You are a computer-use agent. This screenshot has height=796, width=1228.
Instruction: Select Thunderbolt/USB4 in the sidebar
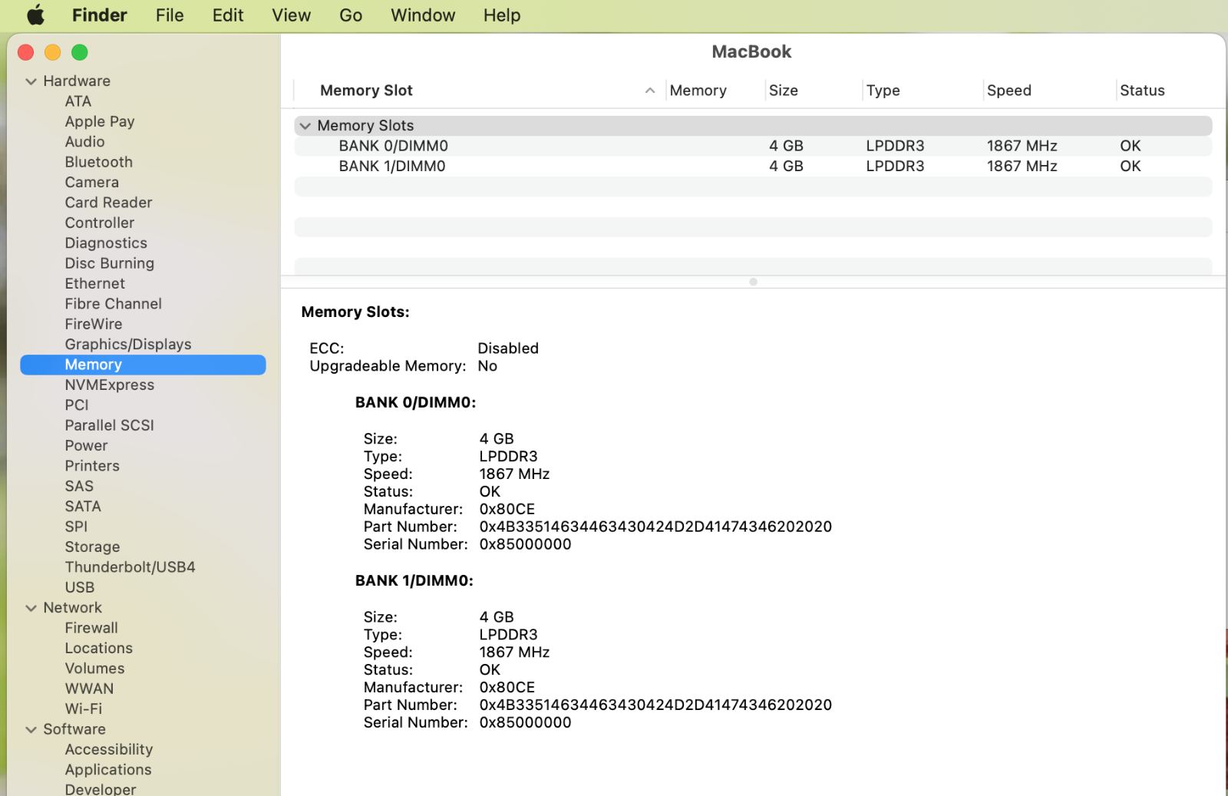click(x=130, y=567)
